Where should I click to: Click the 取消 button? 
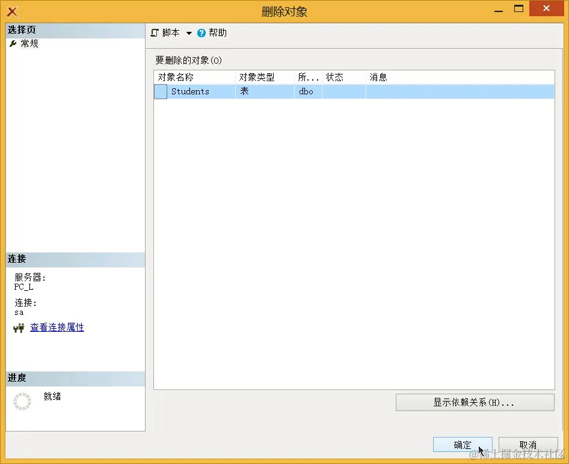pyautogui.click(x=528, y=445)
